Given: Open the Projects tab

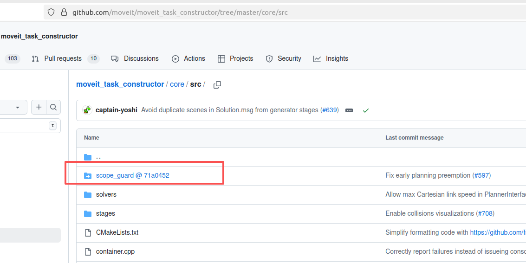Looking at the screenshot, I should (241, 58).
